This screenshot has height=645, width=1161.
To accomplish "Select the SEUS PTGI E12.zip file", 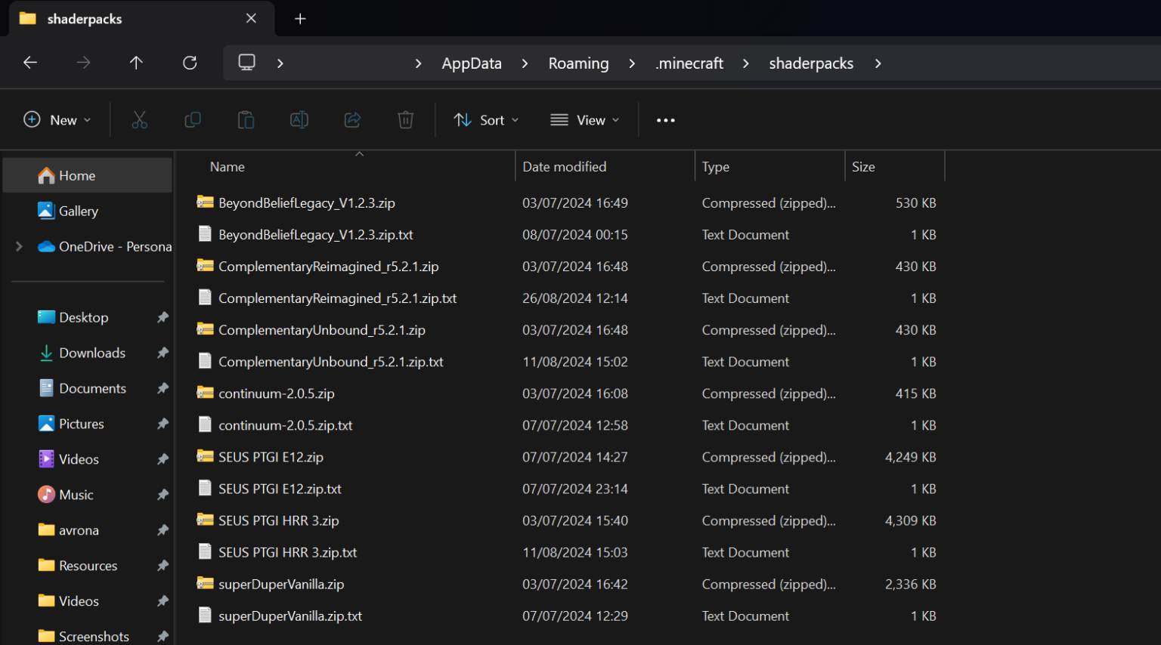I will pyautogui.click(x=271, y=457).
